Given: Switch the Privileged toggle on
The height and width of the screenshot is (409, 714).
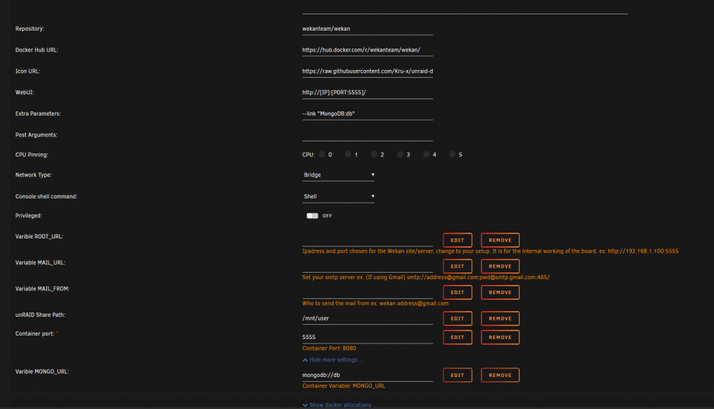Looking at the screenshot, I should pos(313,216).
